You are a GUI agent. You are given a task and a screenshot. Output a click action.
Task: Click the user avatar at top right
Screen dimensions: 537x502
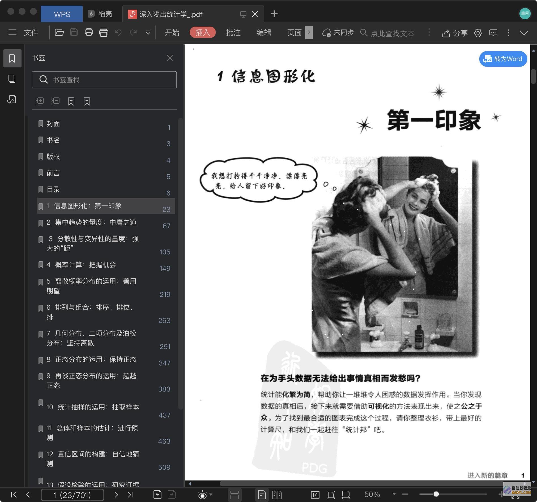click(525, 14)
